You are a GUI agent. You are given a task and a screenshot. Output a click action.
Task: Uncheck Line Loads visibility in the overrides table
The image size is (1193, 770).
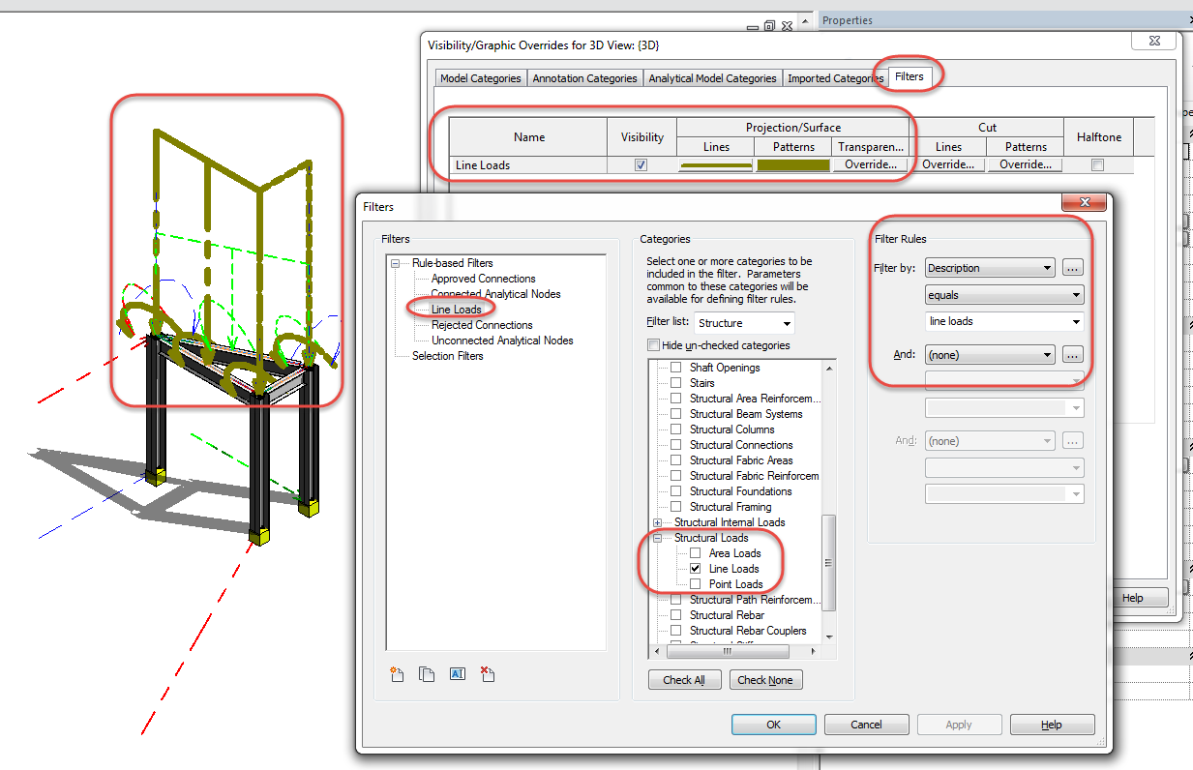[x=641, y=164]
